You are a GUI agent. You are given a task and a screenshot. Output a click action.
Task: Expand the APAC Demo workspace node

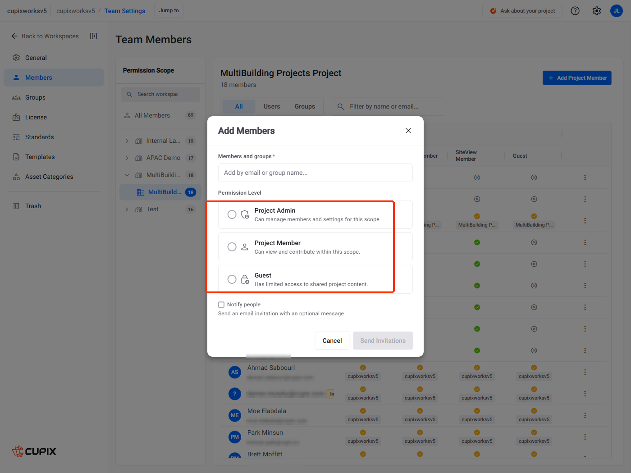pos(127,158)
